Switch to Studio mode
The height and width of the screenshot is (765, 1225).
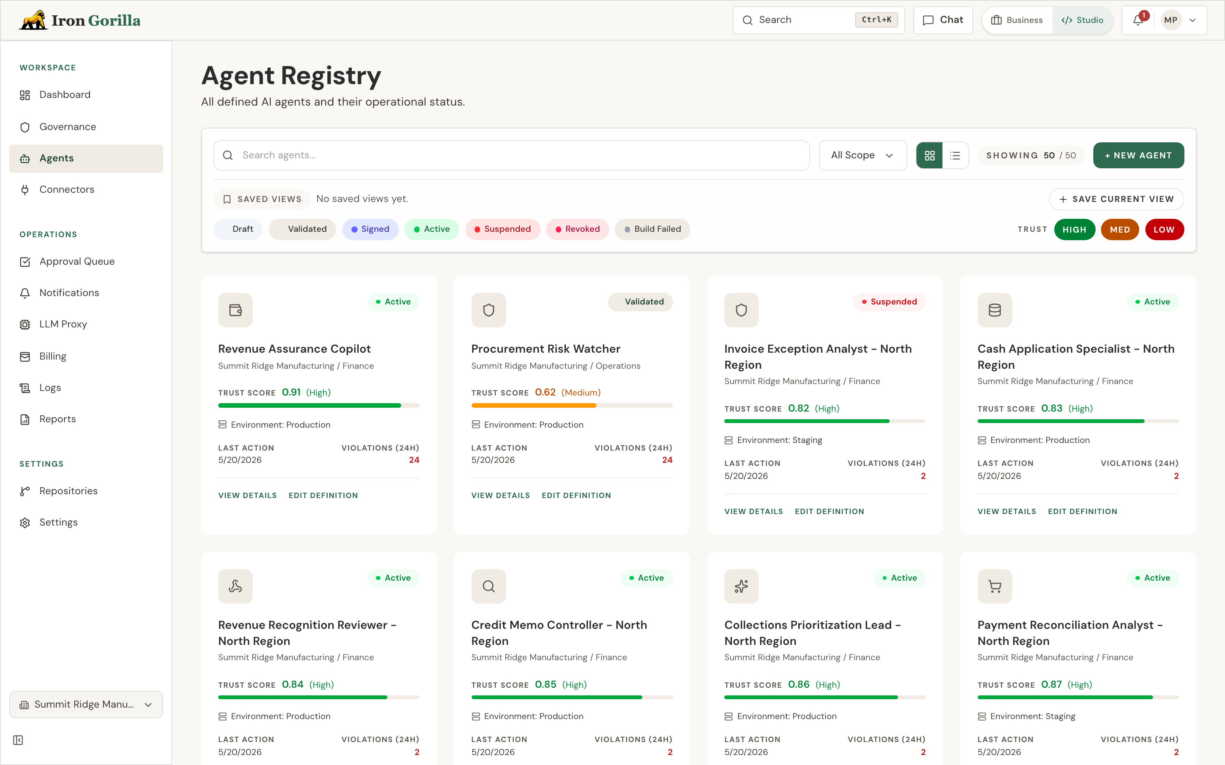click(1082, 20)
